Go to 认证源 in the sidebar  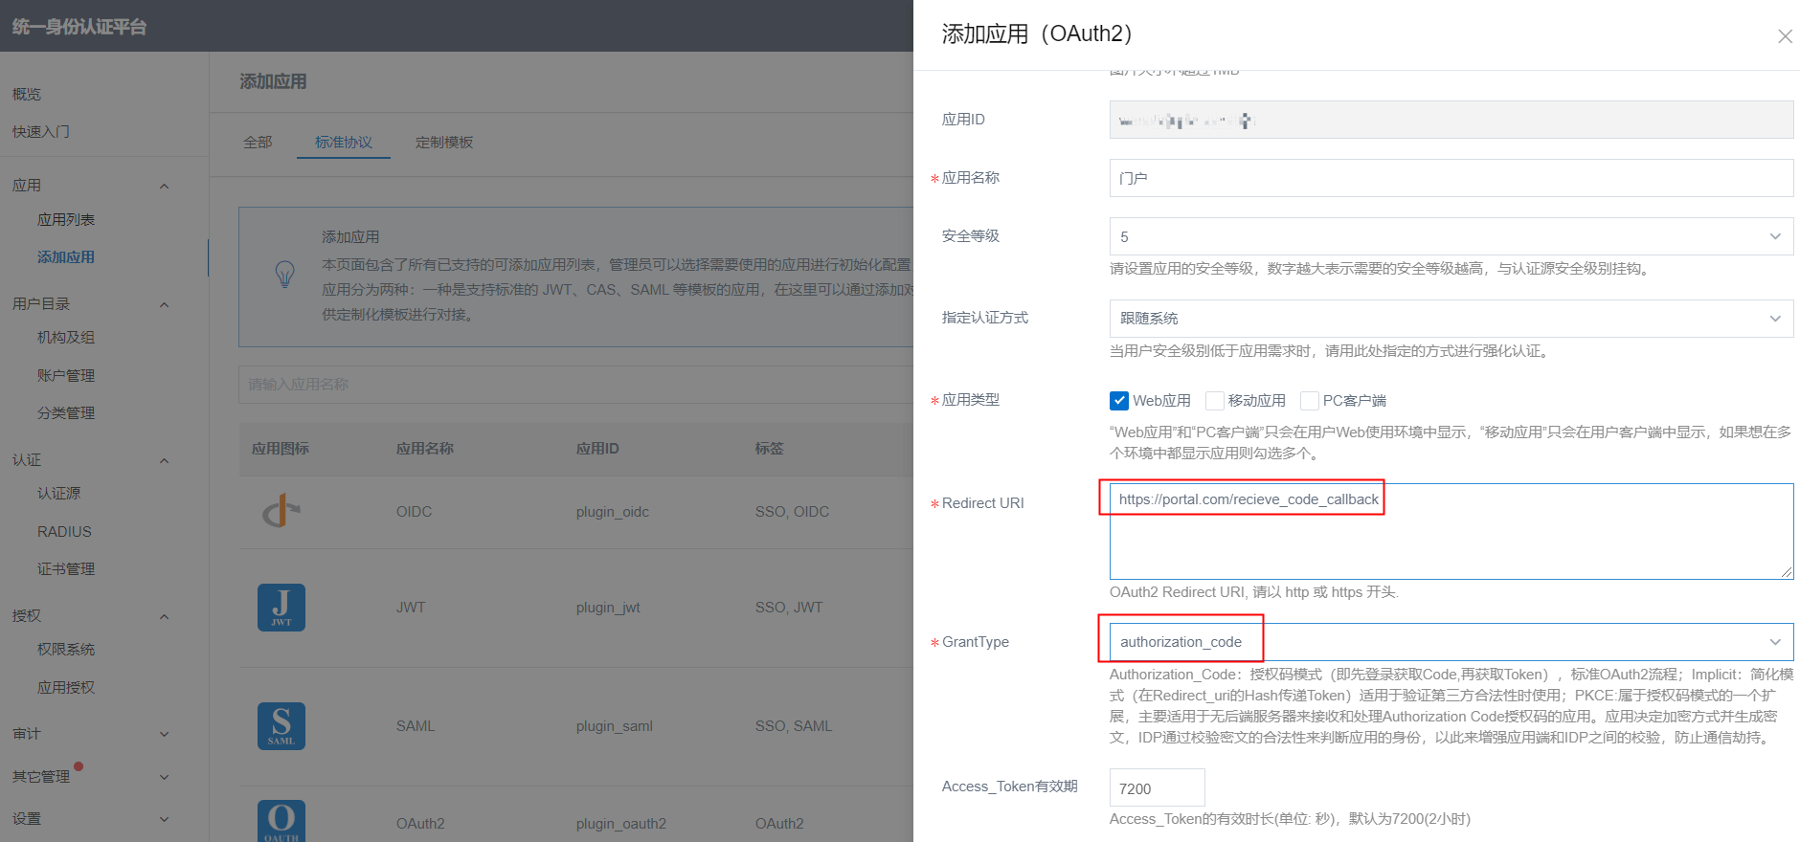(59, 494)
